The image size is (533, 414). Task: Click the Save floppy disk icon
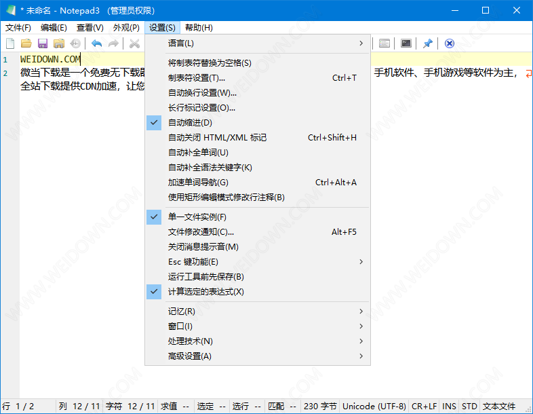click(43, 43)
